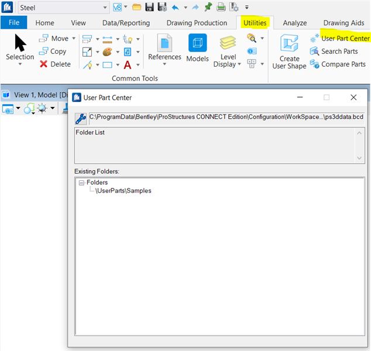Select the Folders root node label

(97, 183)
